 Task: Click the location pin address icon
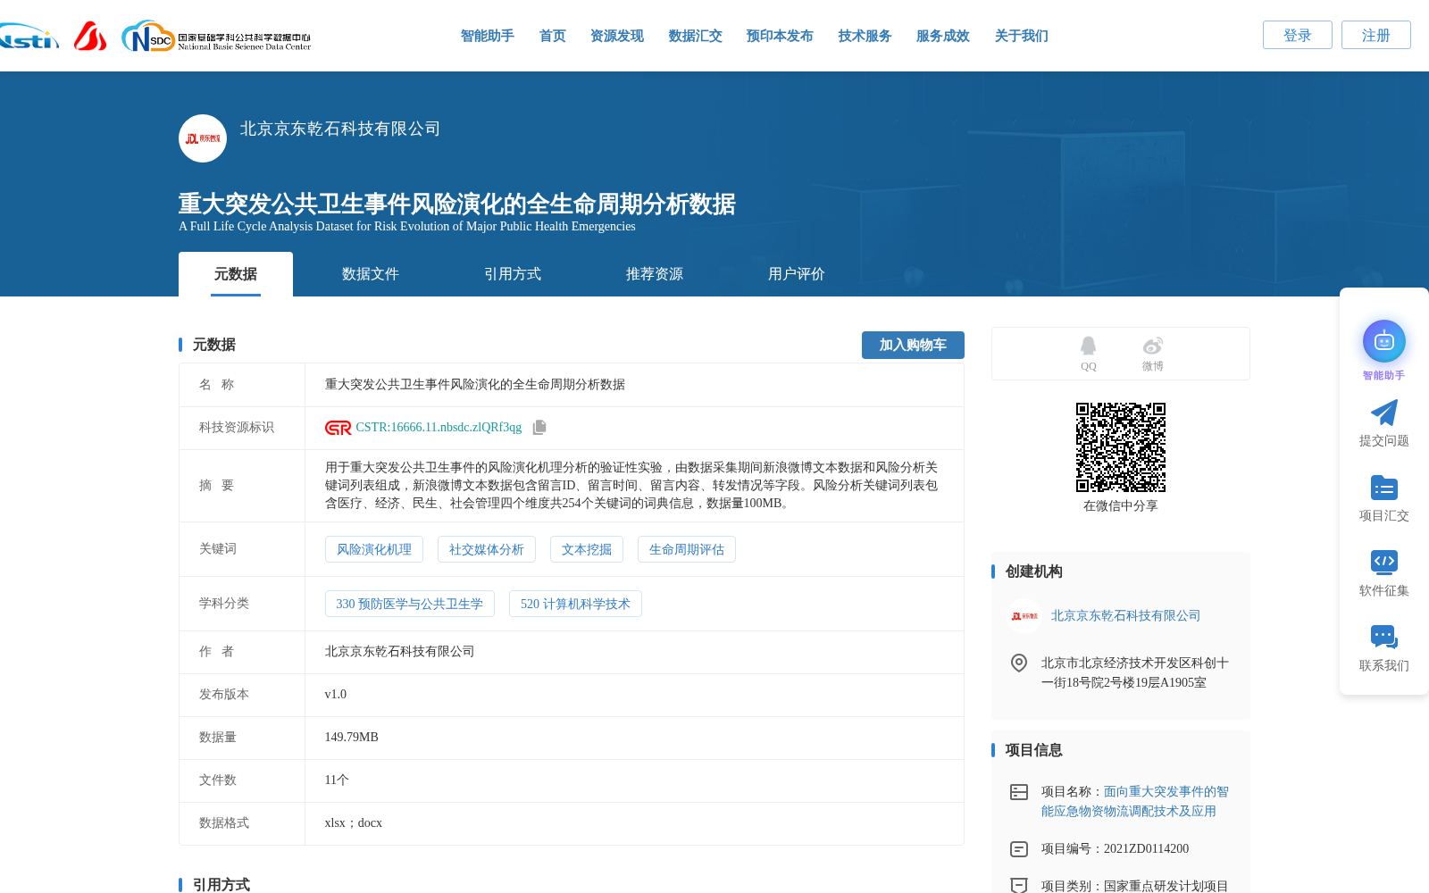(x=1019, y=663)
